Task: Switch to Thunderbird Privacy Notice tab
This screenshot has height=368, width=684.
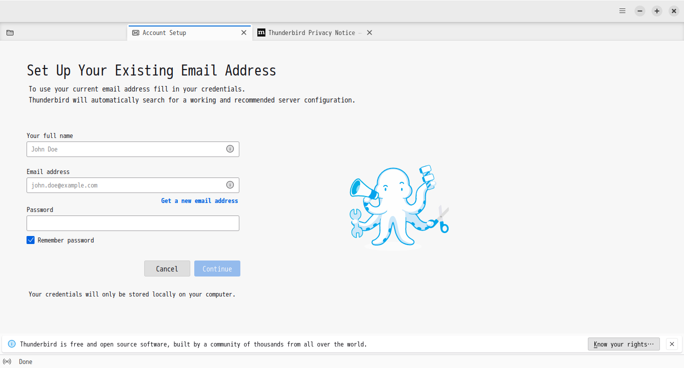Action: pyautogui.click(x=315, y=32)
